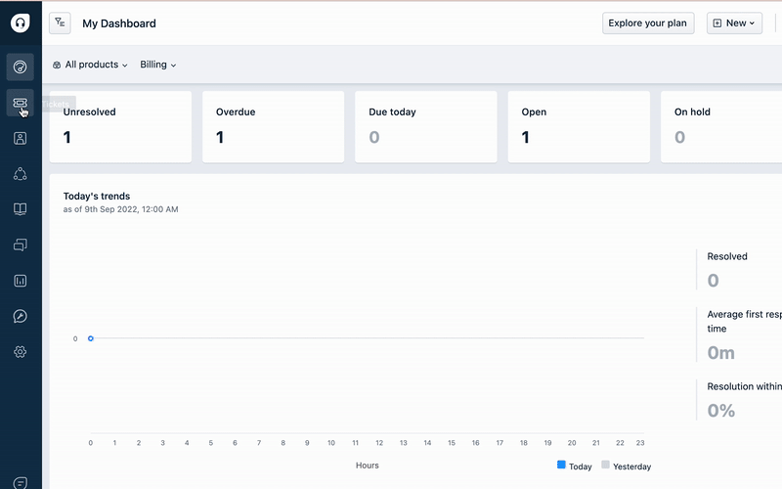The width and height of the screenshot is (782, 489).
Task: Open the Admin gear sidebar icon
Action: (20, 352)
